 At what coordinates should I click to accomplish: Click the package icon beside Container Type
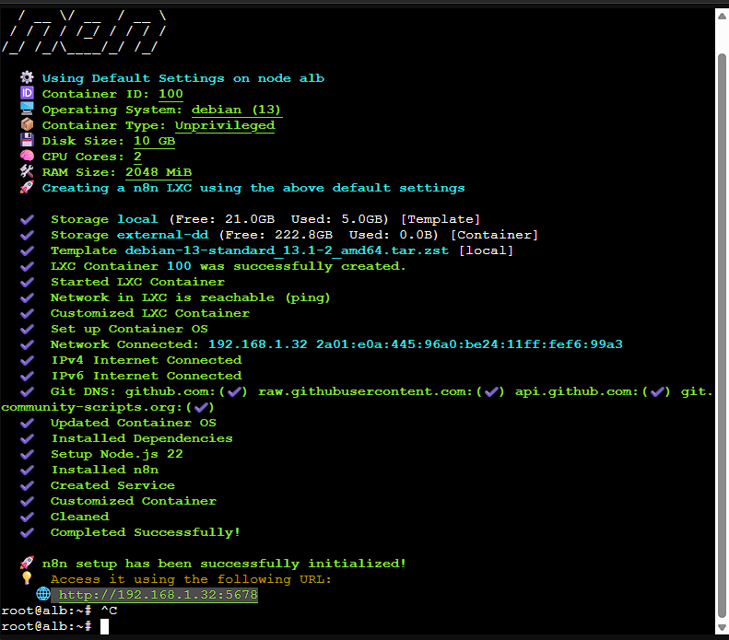pos(27,125)
